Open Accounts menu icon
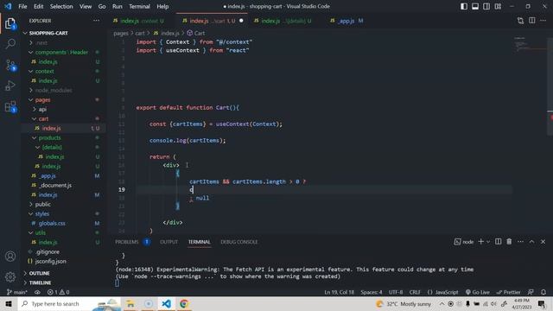Screen dimensions: 553x311 (x=10, y=257)
